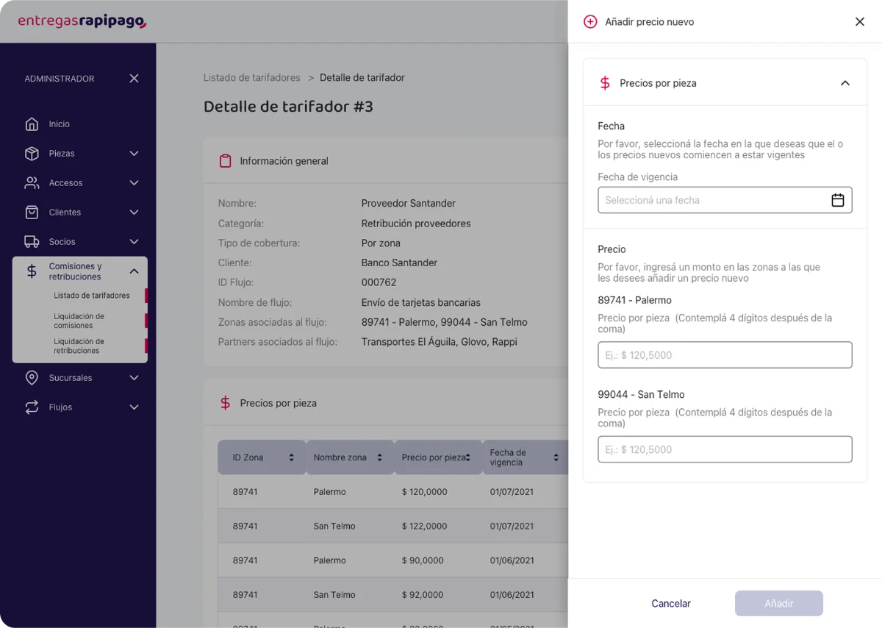Click dollar icon in background Precios por pieza
This screenshot has width=882, height=628.
click(x=225, y=403)
